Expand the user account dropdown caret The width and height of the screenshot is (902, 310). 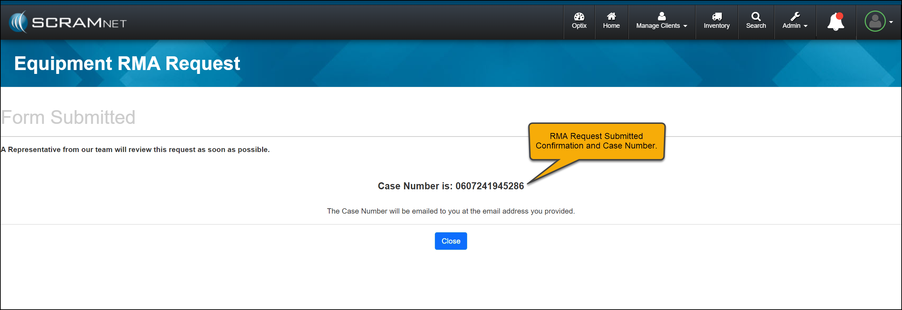click(891, 22)
